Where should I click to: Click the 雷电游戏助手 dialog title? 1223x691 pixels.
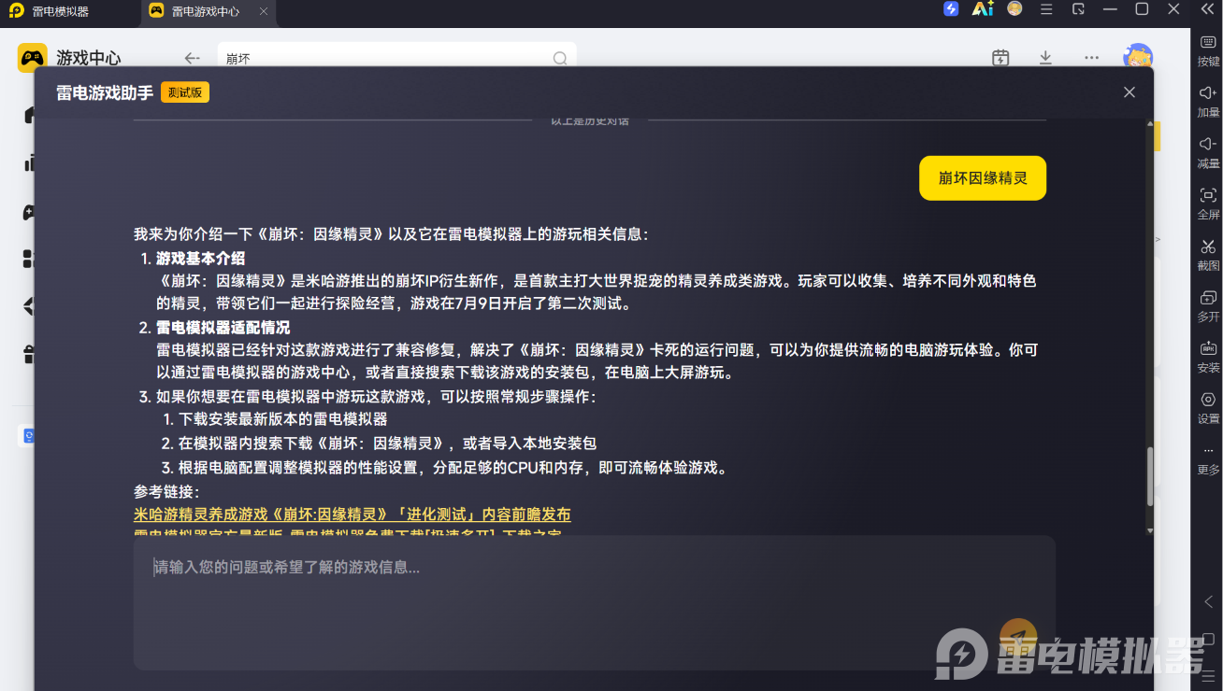click(x=105, y=92)
